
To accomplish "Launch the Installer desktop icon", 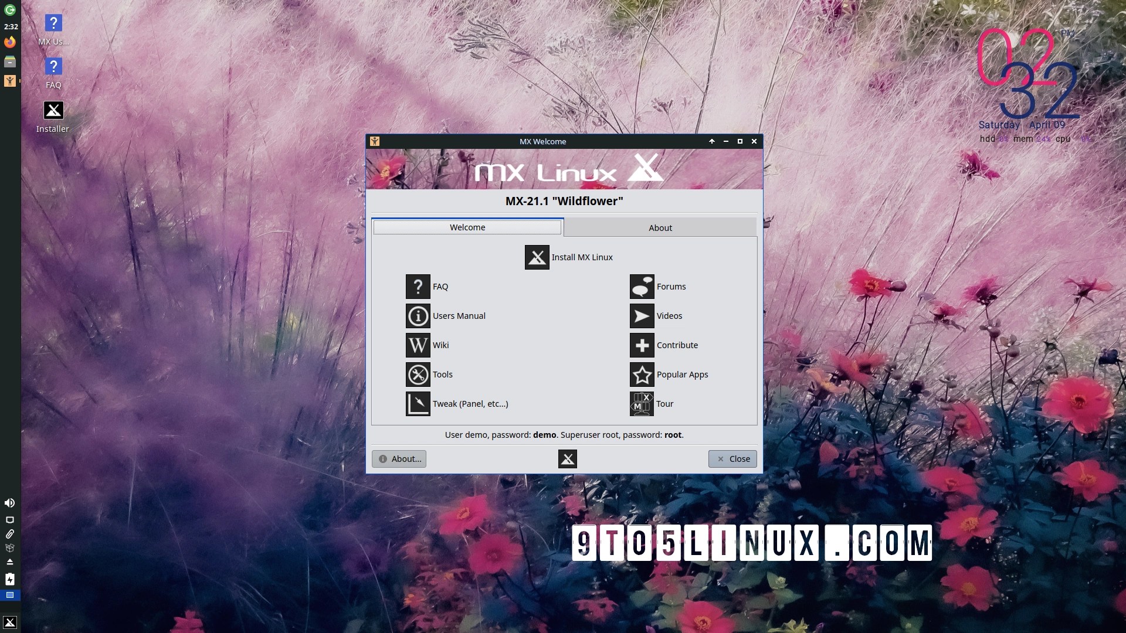I will coord(53,117).
